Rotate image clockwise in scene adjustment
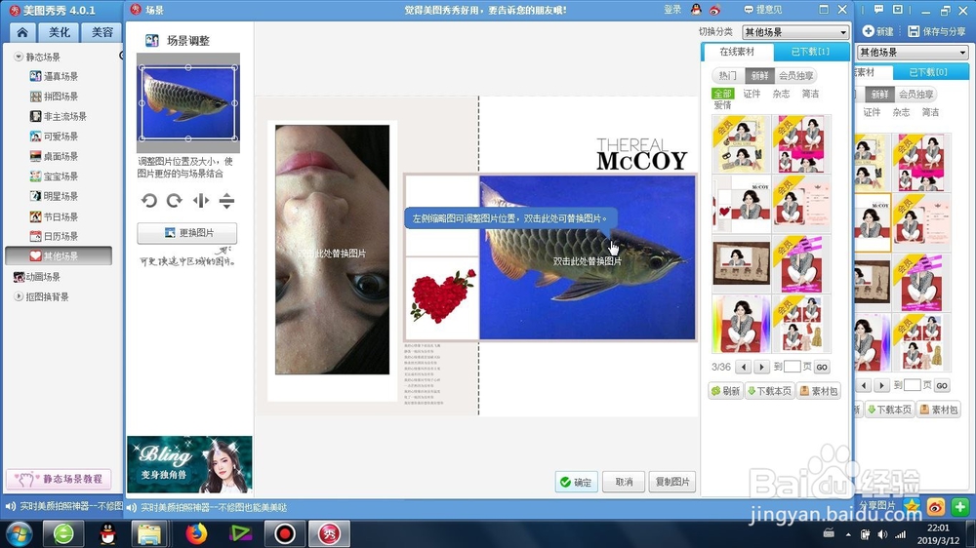The image size is (976, 548). coord(175,200)
